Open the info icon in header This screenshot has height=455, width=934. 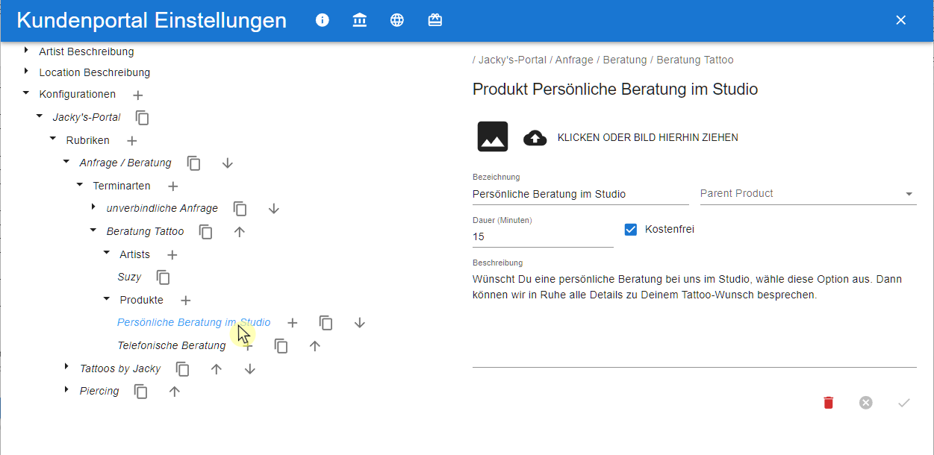[x=323, y=20]
